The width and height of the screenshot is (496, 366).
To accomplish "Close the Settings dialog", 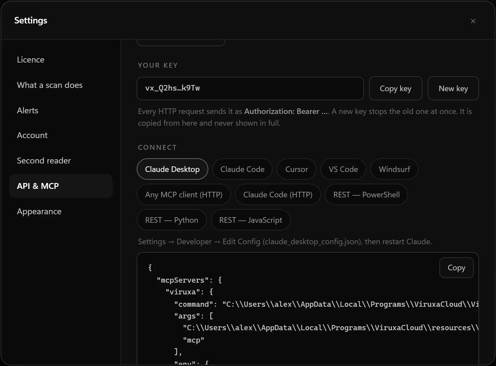I will click(473, 21).
